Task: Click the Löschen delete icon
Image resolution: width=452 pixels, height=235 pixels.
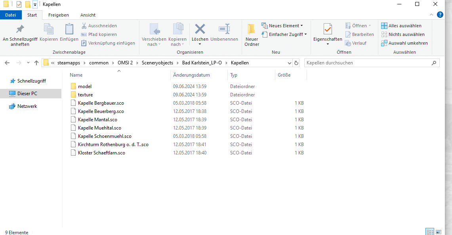Action: coord(200,30)
